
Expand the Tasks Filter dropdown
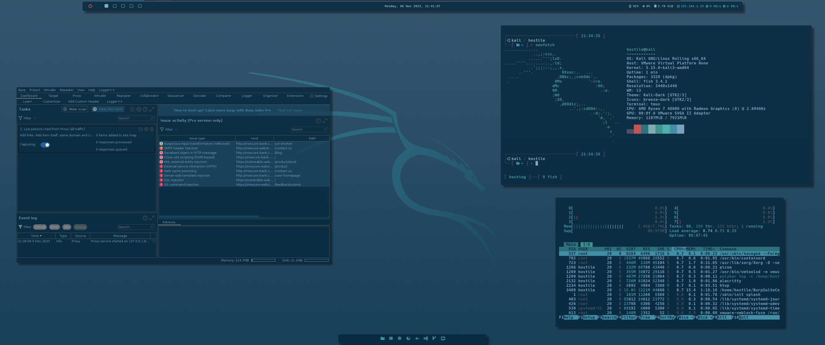click(27, 118)
